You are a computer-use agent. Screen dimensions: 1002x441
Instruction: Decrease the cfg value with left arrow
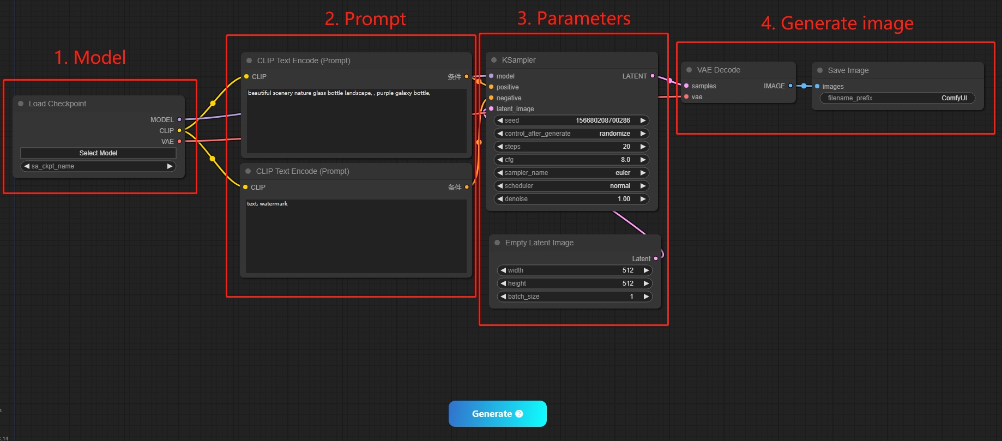pyautogui.click(x=500, y=160)
